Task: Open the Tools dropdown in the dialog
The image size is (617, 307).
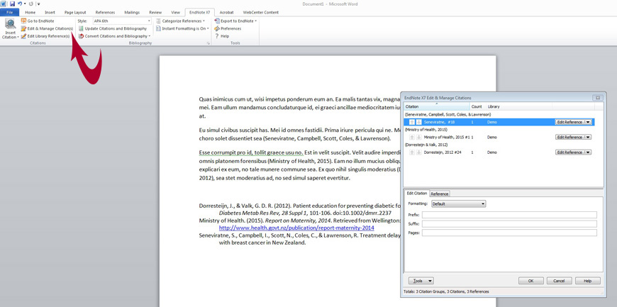Action: (421, 281)
